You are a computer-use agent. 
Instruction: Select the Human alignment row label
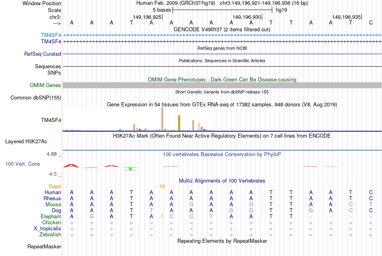click(53, 192)
